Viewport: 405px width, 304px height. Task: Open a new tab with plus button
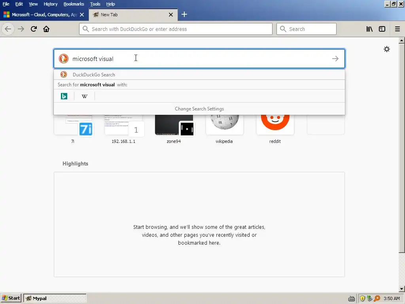[184, 15]
